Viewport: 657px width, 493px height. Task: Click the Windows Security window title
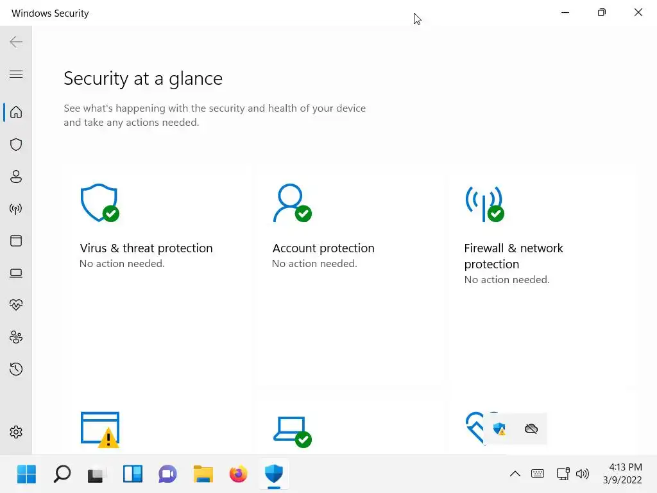(50, 13)
